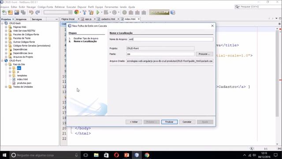Image resolution: width=282 pixels, height=159 pixels.
Task: Expand the Testes de Unidades node
Action: pyautogui.click(x=6, y=87)
